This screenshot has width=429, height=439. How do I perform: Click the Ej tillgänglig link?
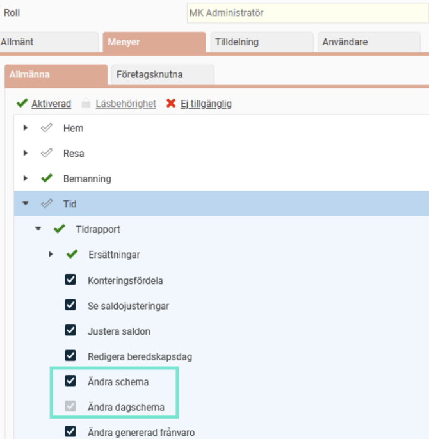[x=206, y=104]
